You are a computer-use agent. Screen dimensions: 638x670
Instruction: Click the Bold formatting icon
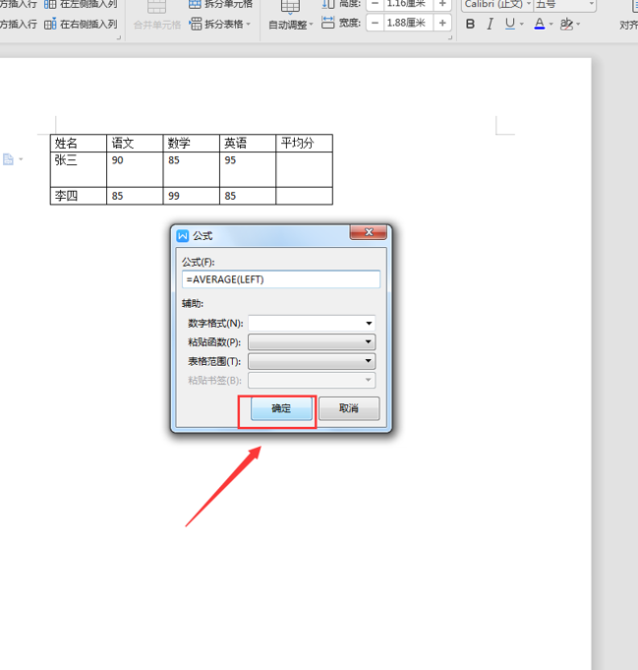click(x=470, y=24)
